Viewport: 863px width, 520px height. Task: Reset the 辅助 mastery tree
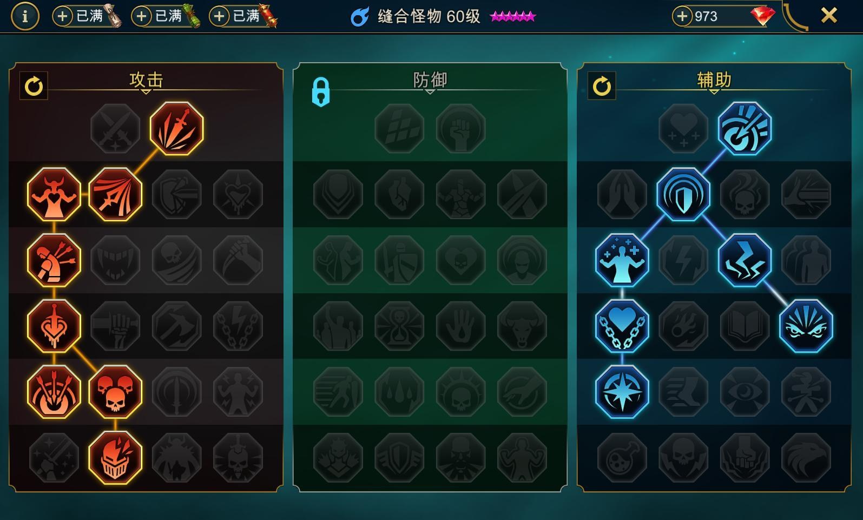tap(602, 85)
